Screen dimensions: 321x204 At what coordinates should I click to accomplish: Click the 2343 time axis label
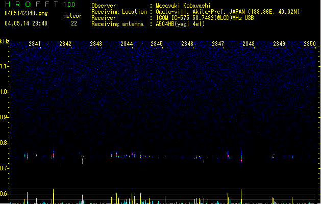click(96, 43)
